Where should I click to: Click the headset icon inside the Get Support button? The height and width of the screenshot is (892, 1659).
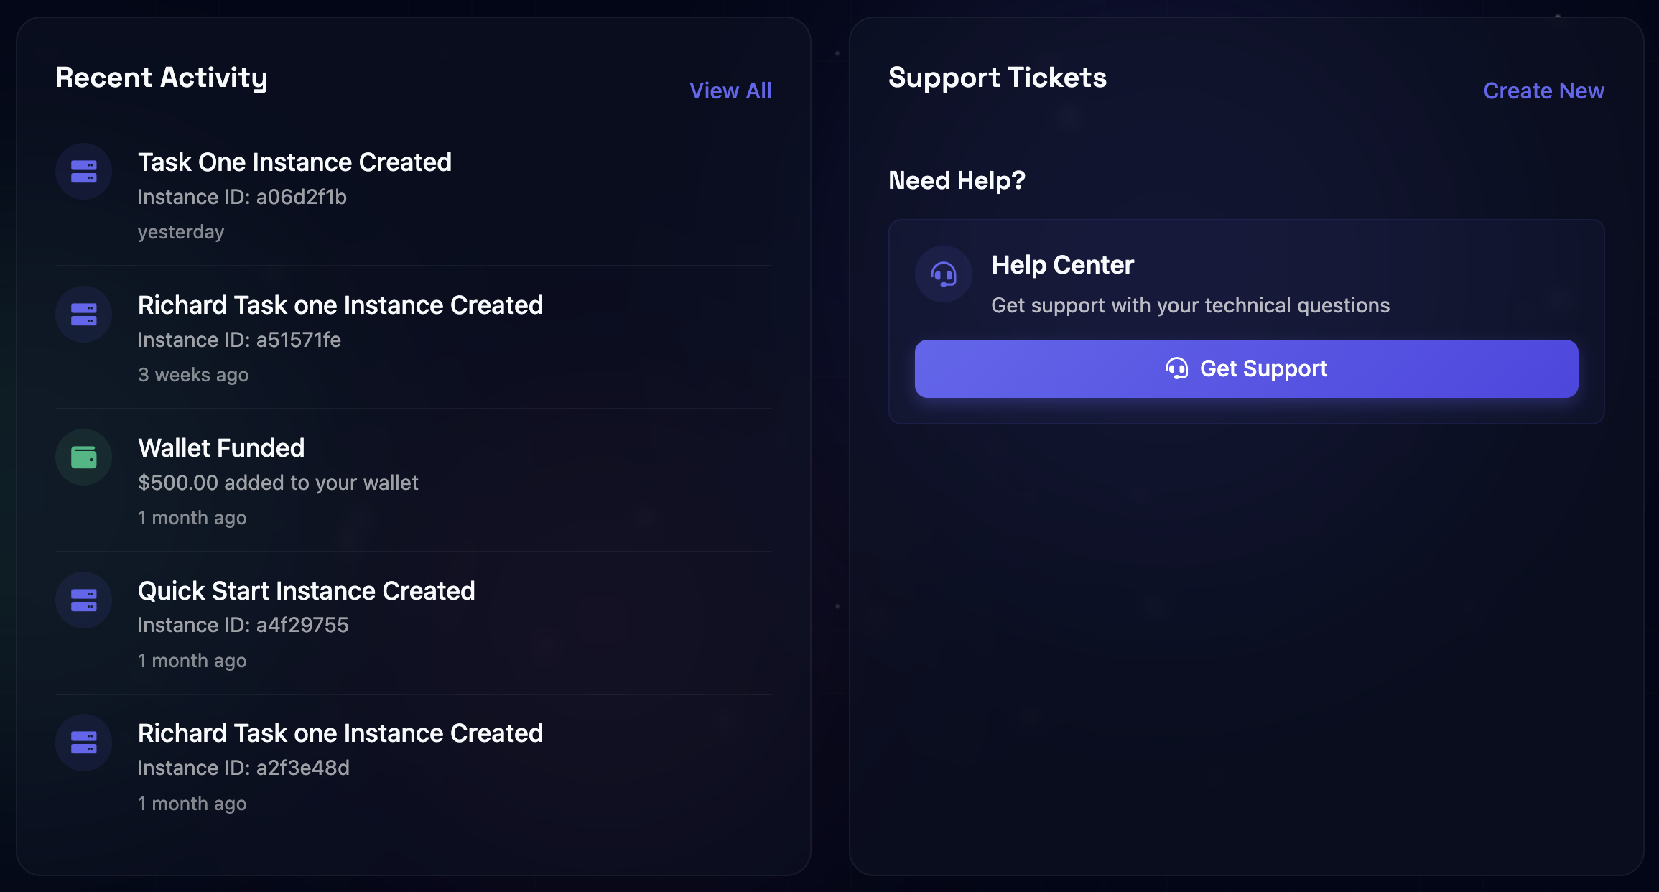coord(1177,368)
